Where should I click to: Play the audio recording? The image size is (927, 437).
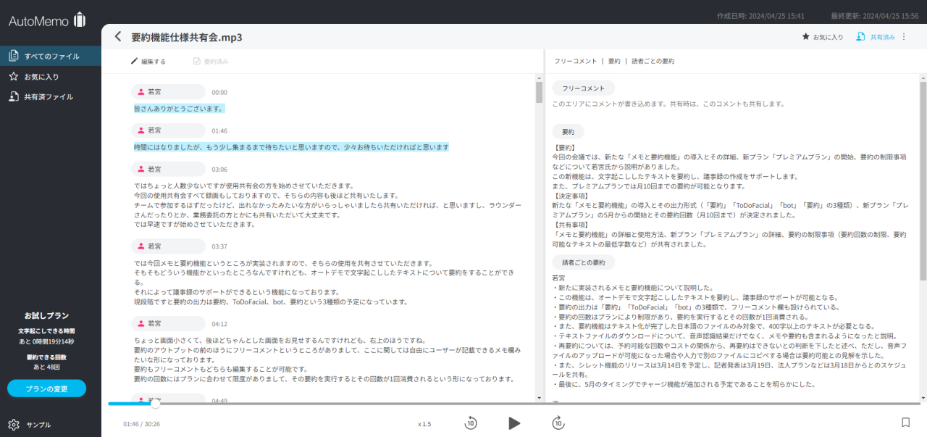[514, 423]
